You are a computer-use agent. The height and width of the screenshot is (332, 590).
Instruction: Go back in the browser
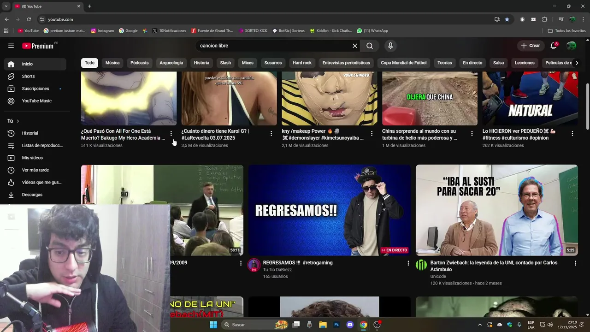click(6, 19)
